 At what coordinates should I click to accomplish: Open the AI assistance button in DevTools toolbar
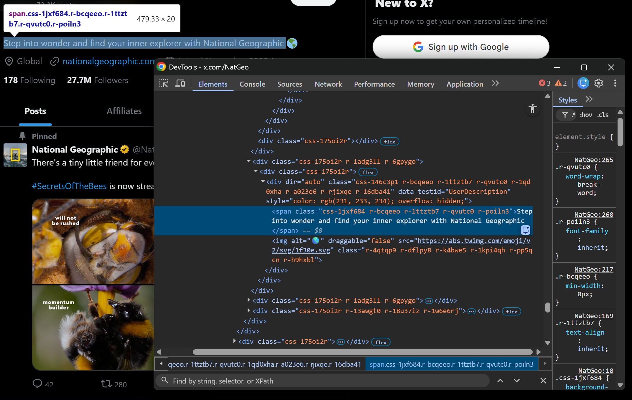(x=583, y=83)
